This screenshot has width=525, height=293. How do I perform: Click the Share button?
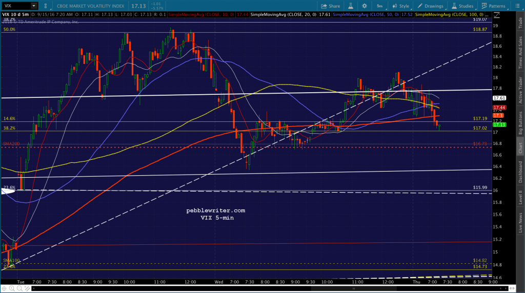331,6
